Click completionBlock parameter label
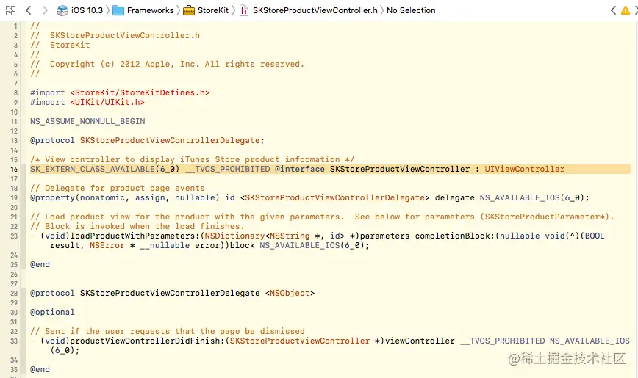This screenshot has width=638, height=378. point(453,236)
